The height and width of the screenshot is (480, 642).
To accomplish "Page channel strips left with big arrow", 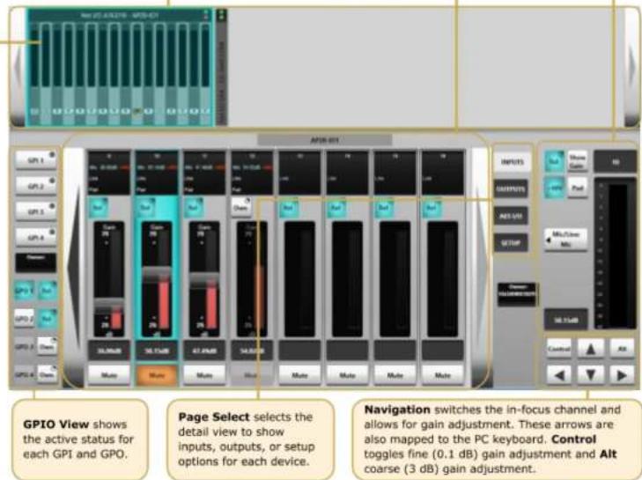I will [x=75, y=269].
